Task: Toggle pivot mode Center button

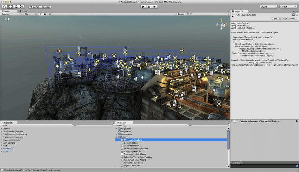Action: (x=34, y=7)
